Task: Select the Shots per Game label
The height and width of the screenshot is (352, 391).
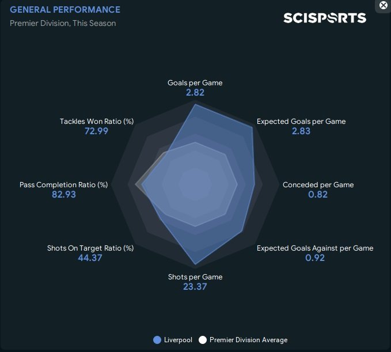Action: (x=195, y=277)
